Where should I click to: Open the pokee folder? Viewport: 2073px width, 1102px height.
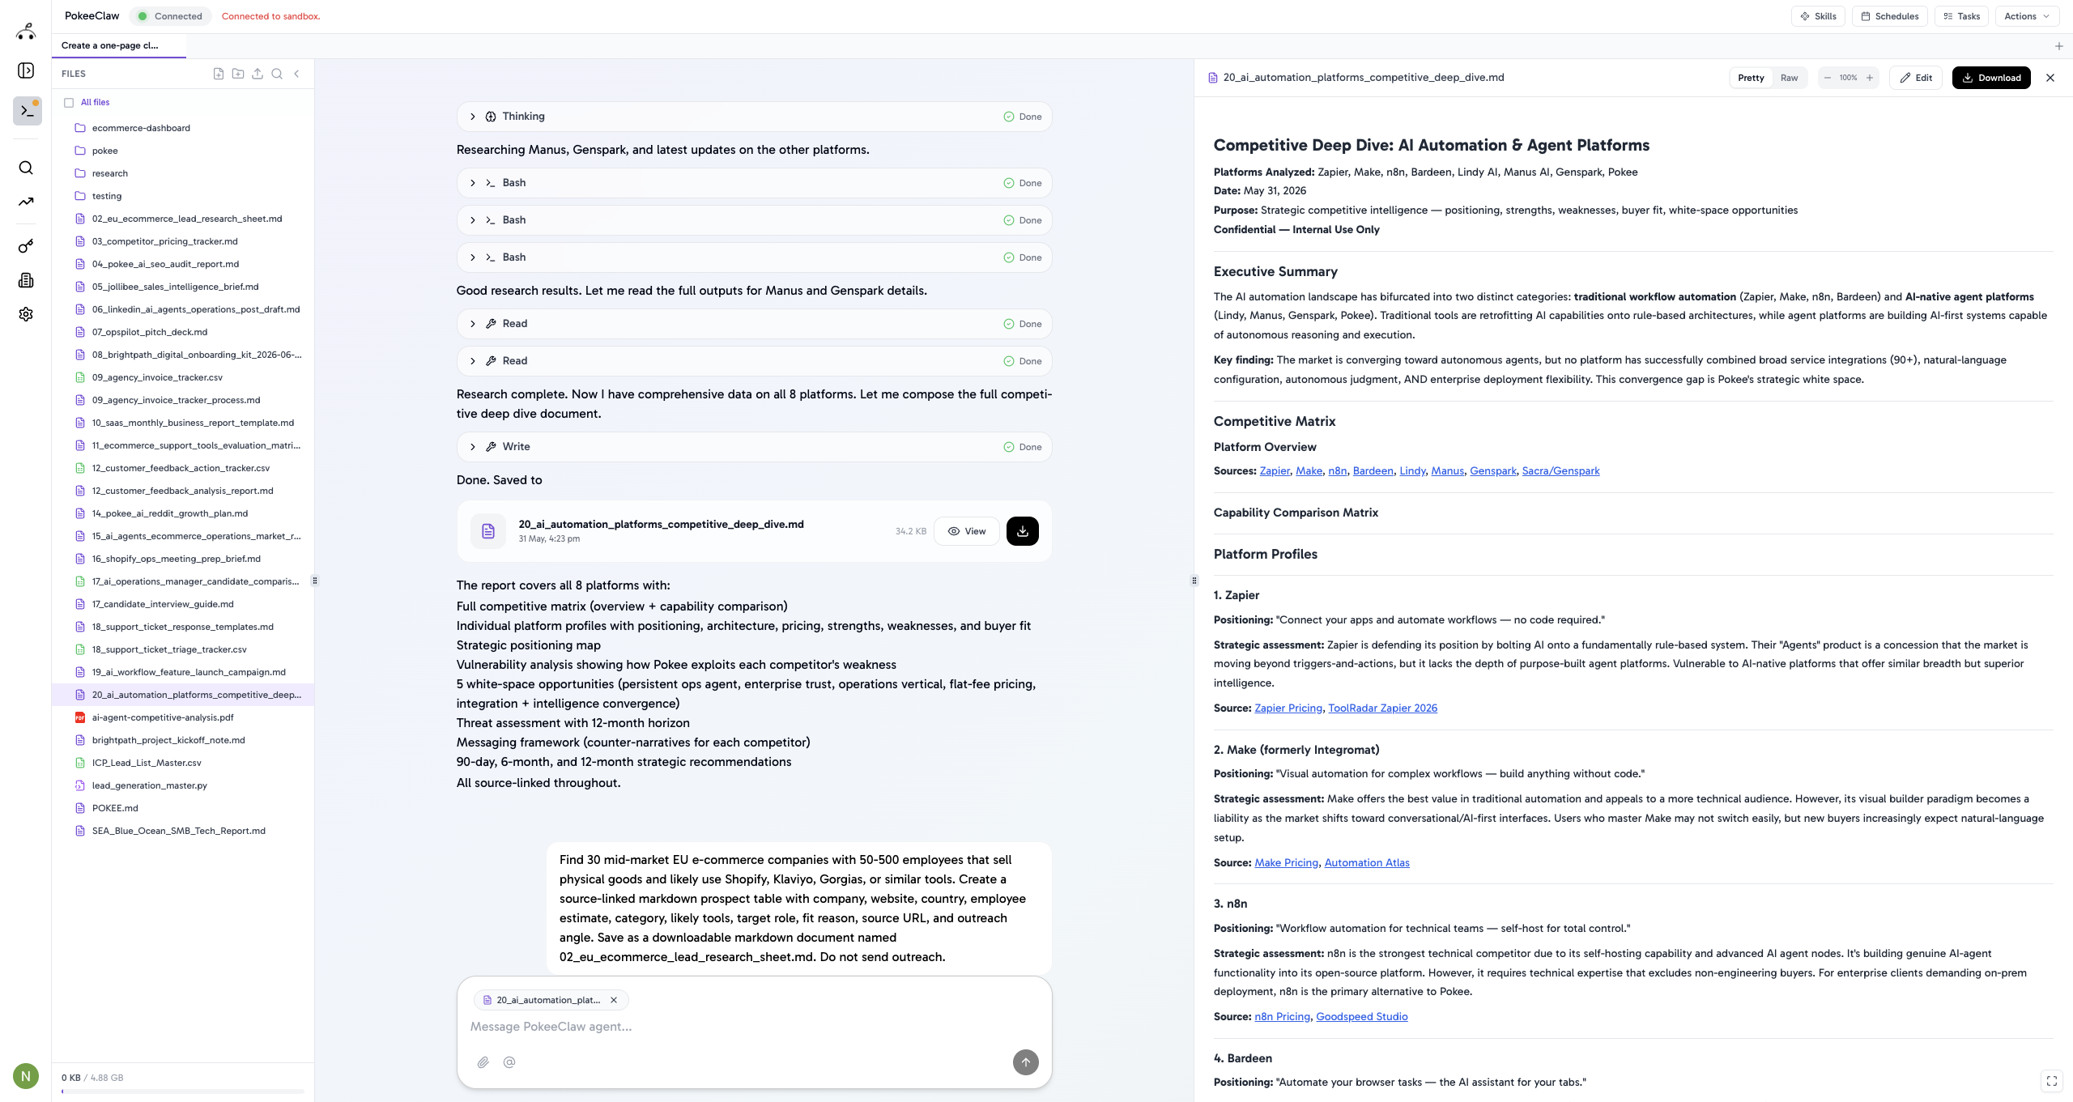(183, 151)
